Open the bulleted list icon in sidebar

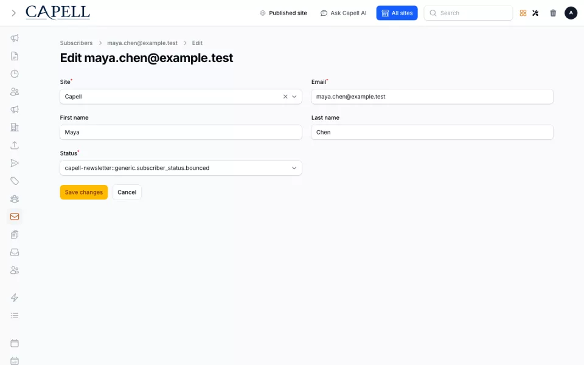point(15,316)
